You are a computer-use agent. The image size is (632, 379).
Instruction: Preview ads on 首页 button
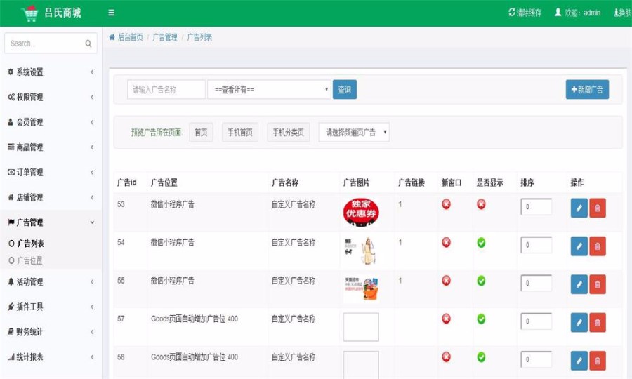point(201,132)
